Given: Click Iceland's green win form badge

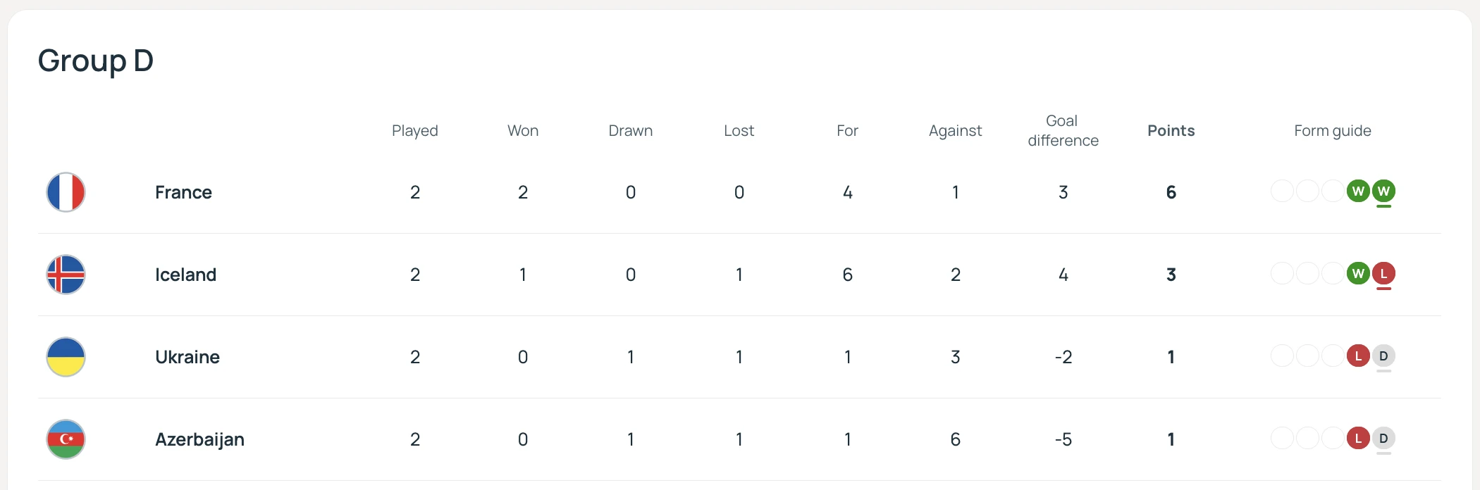Looking at the screenshot, I should coord(1358,273).
